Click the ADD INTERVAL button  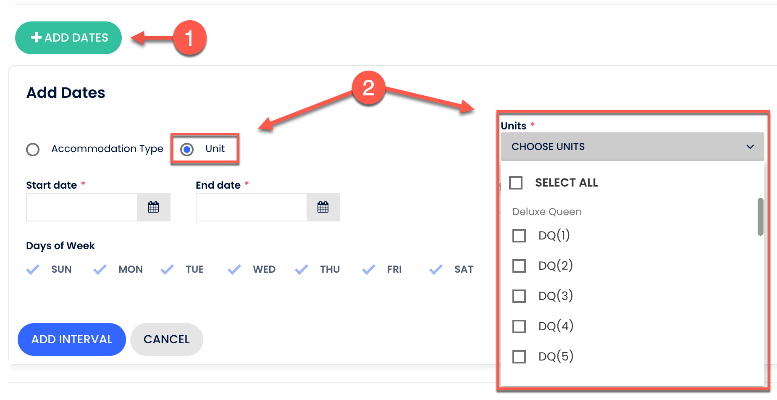[72, 339]
